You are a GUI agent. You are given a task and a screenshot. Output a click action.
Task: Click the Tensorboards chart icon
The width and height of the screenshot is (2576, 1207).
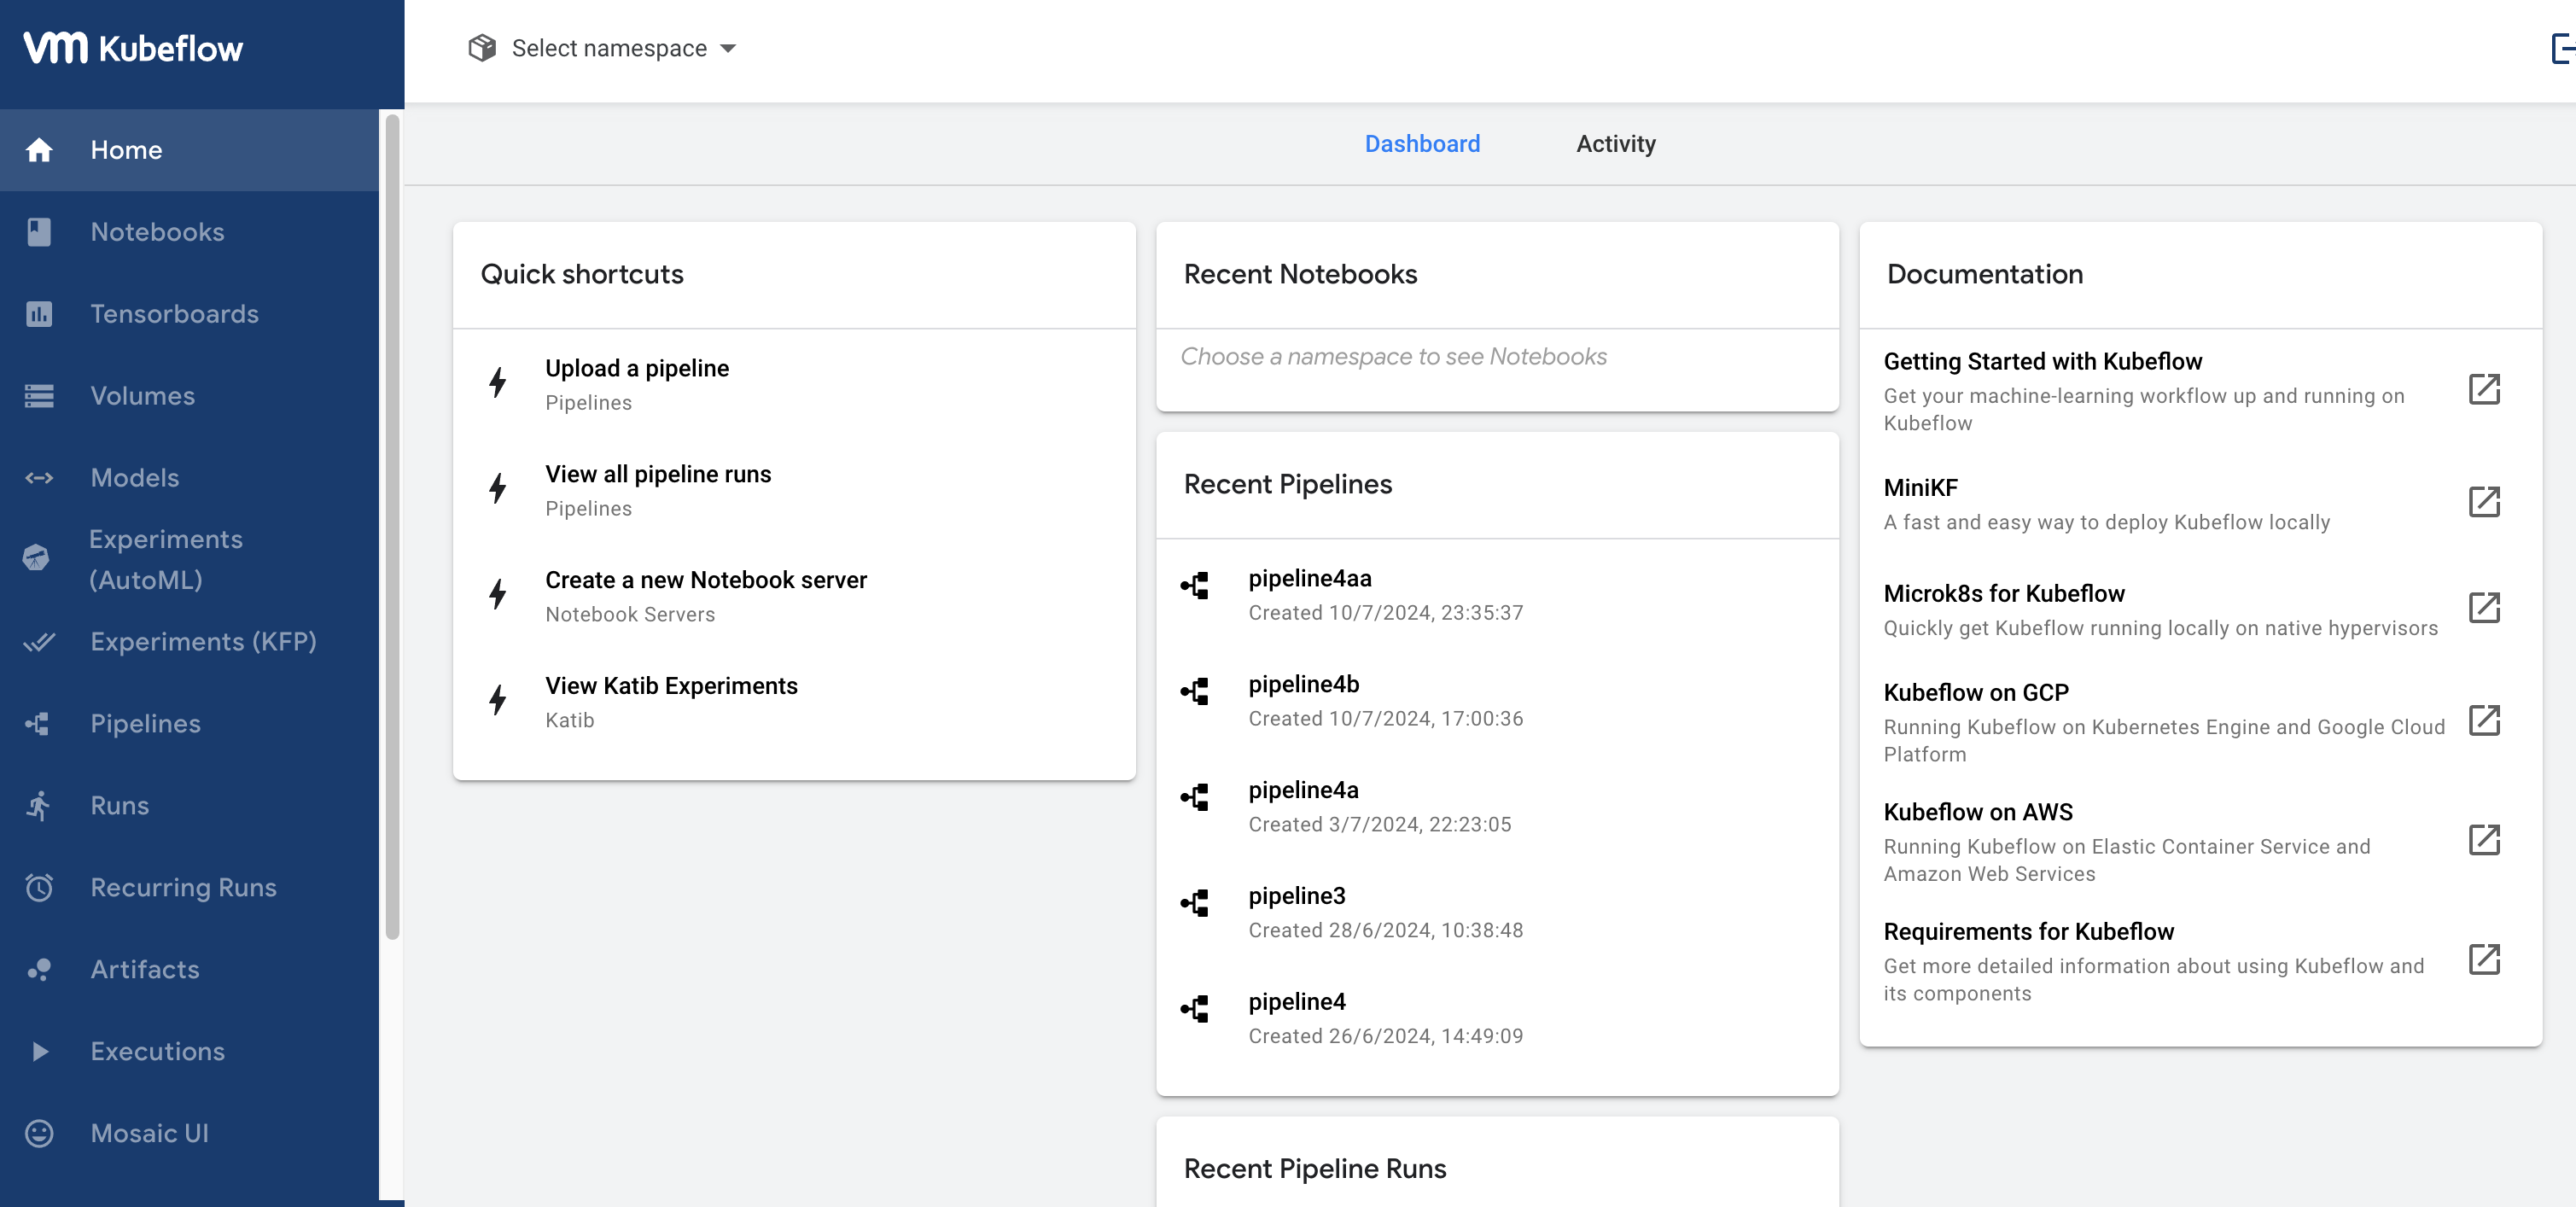pos(39,314)
